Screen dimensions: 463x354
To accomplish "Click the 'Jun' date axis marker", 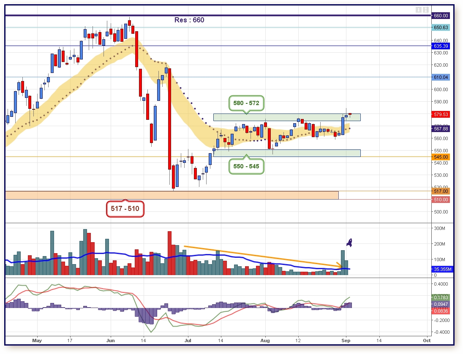I will click(x=111, y=340).
